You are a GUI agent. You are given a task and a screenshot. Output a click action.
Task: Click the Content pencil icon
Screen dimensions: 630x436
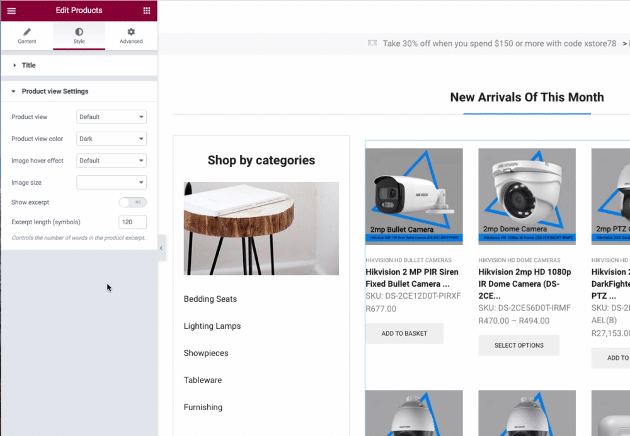(27, 32)
